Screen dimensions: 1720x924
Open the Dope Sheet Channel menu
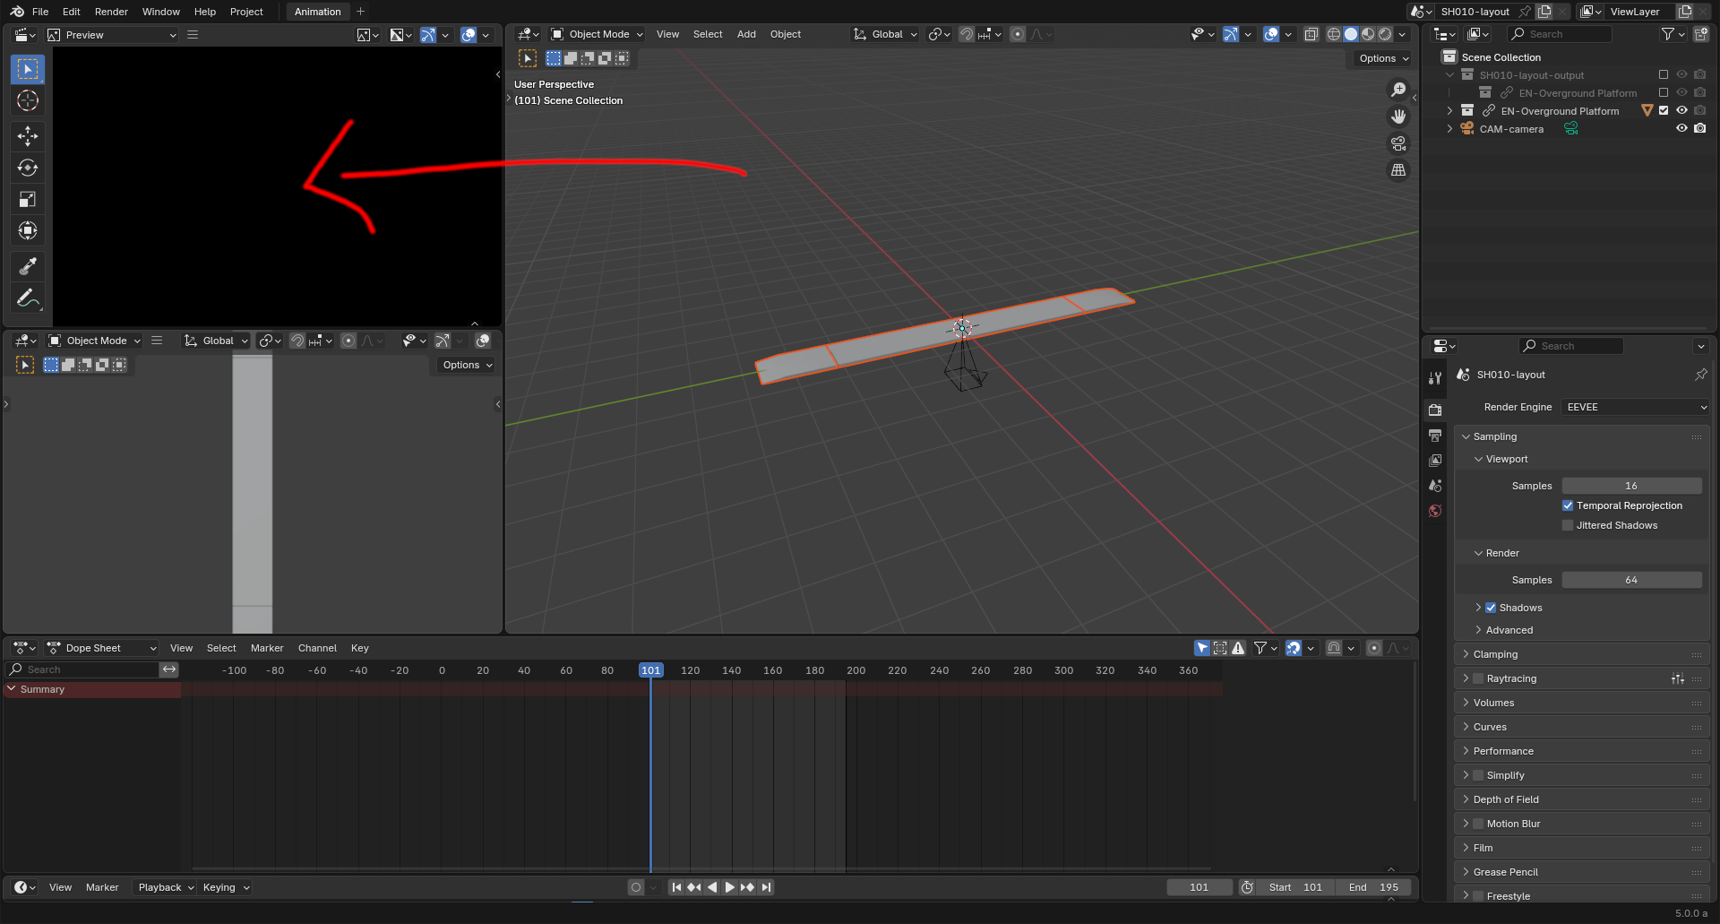317,648
